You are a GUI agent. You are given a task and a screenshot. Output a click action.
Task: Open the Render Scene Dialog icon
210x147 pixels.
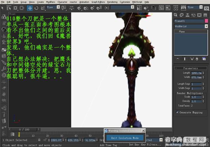(183, 8)
